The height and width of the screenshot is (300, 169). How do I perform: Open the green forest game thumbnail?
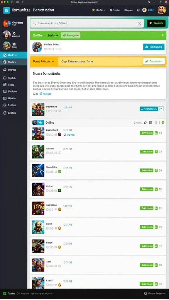tap(38, 152)
